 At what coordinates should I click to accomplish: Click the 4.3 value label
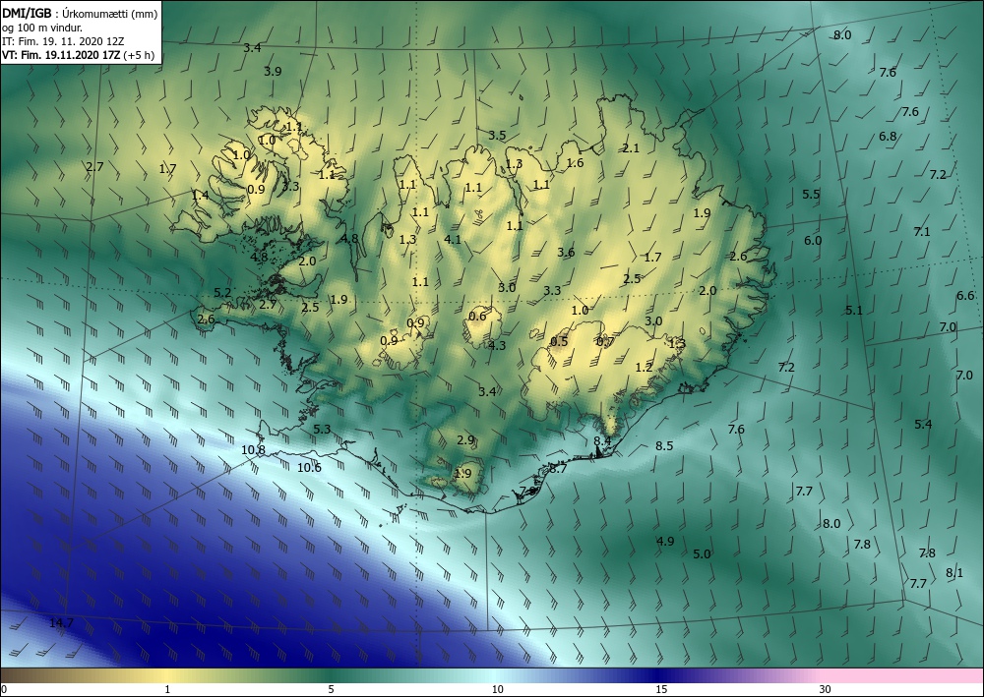[x=497, y=345]
